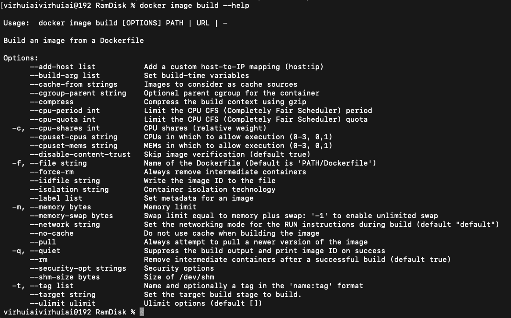Click the -f, --file string option
The width and height of the screenshot is (511, 318).
(50, 163)
